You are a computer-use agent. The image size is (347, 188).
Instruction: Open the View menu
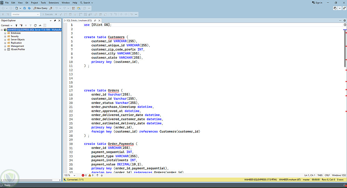[x=20, y=3]
